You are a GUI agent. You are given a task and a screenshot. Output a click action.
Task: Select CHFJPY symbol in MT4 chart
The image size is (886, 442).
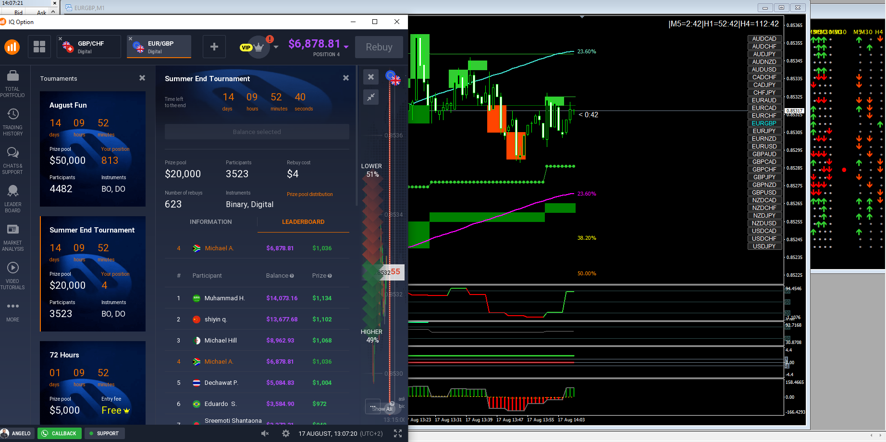point(764,93)
